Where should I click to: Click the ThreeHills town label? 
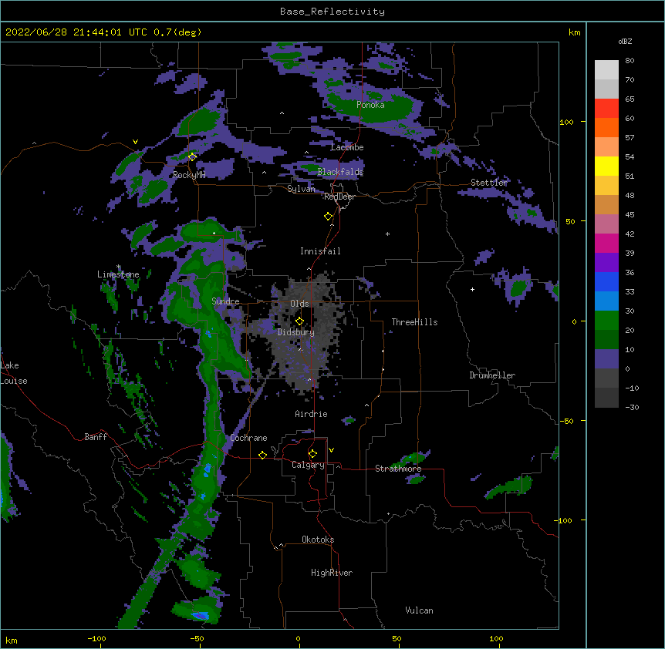point(414,322)
